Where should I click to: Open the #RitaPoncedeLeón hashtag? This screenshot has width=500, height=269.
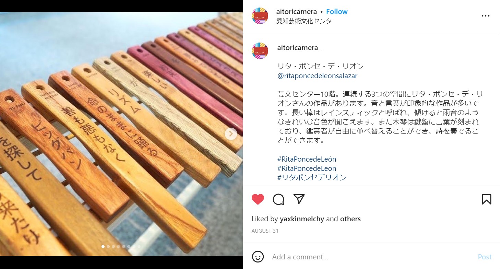pos(307,159)
